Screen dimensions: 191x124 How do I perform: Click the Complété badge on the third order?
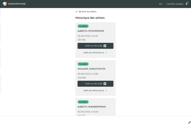[83, 102]
